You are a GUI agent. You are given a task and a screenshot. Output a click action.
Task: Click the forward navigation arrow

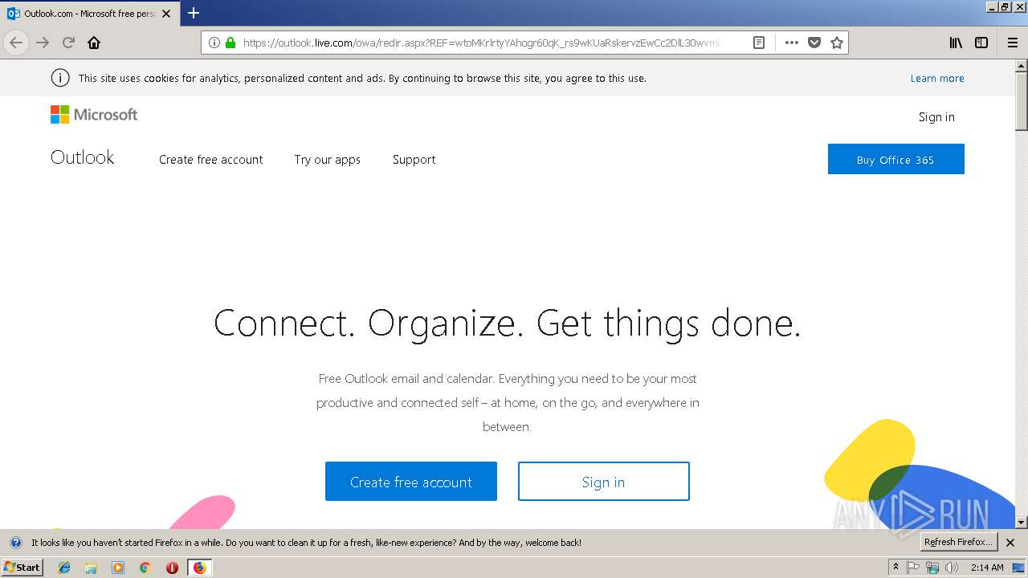pyautogui.click(x=43, y=43)
